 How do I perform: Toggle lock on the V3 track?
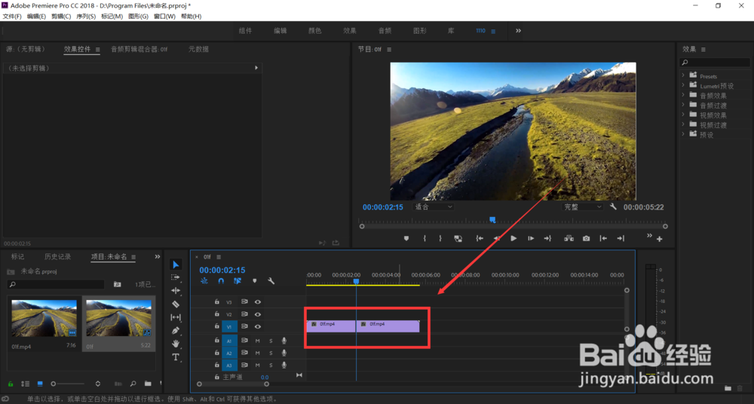(217, 301)
